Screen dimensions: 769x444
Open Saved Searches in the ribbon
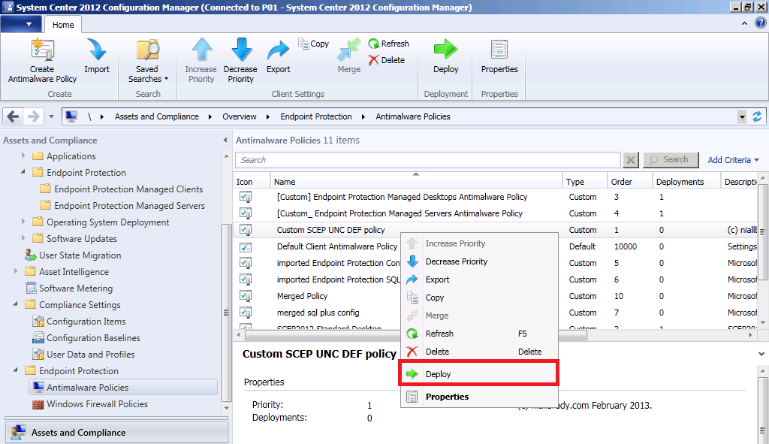[147, 61]
